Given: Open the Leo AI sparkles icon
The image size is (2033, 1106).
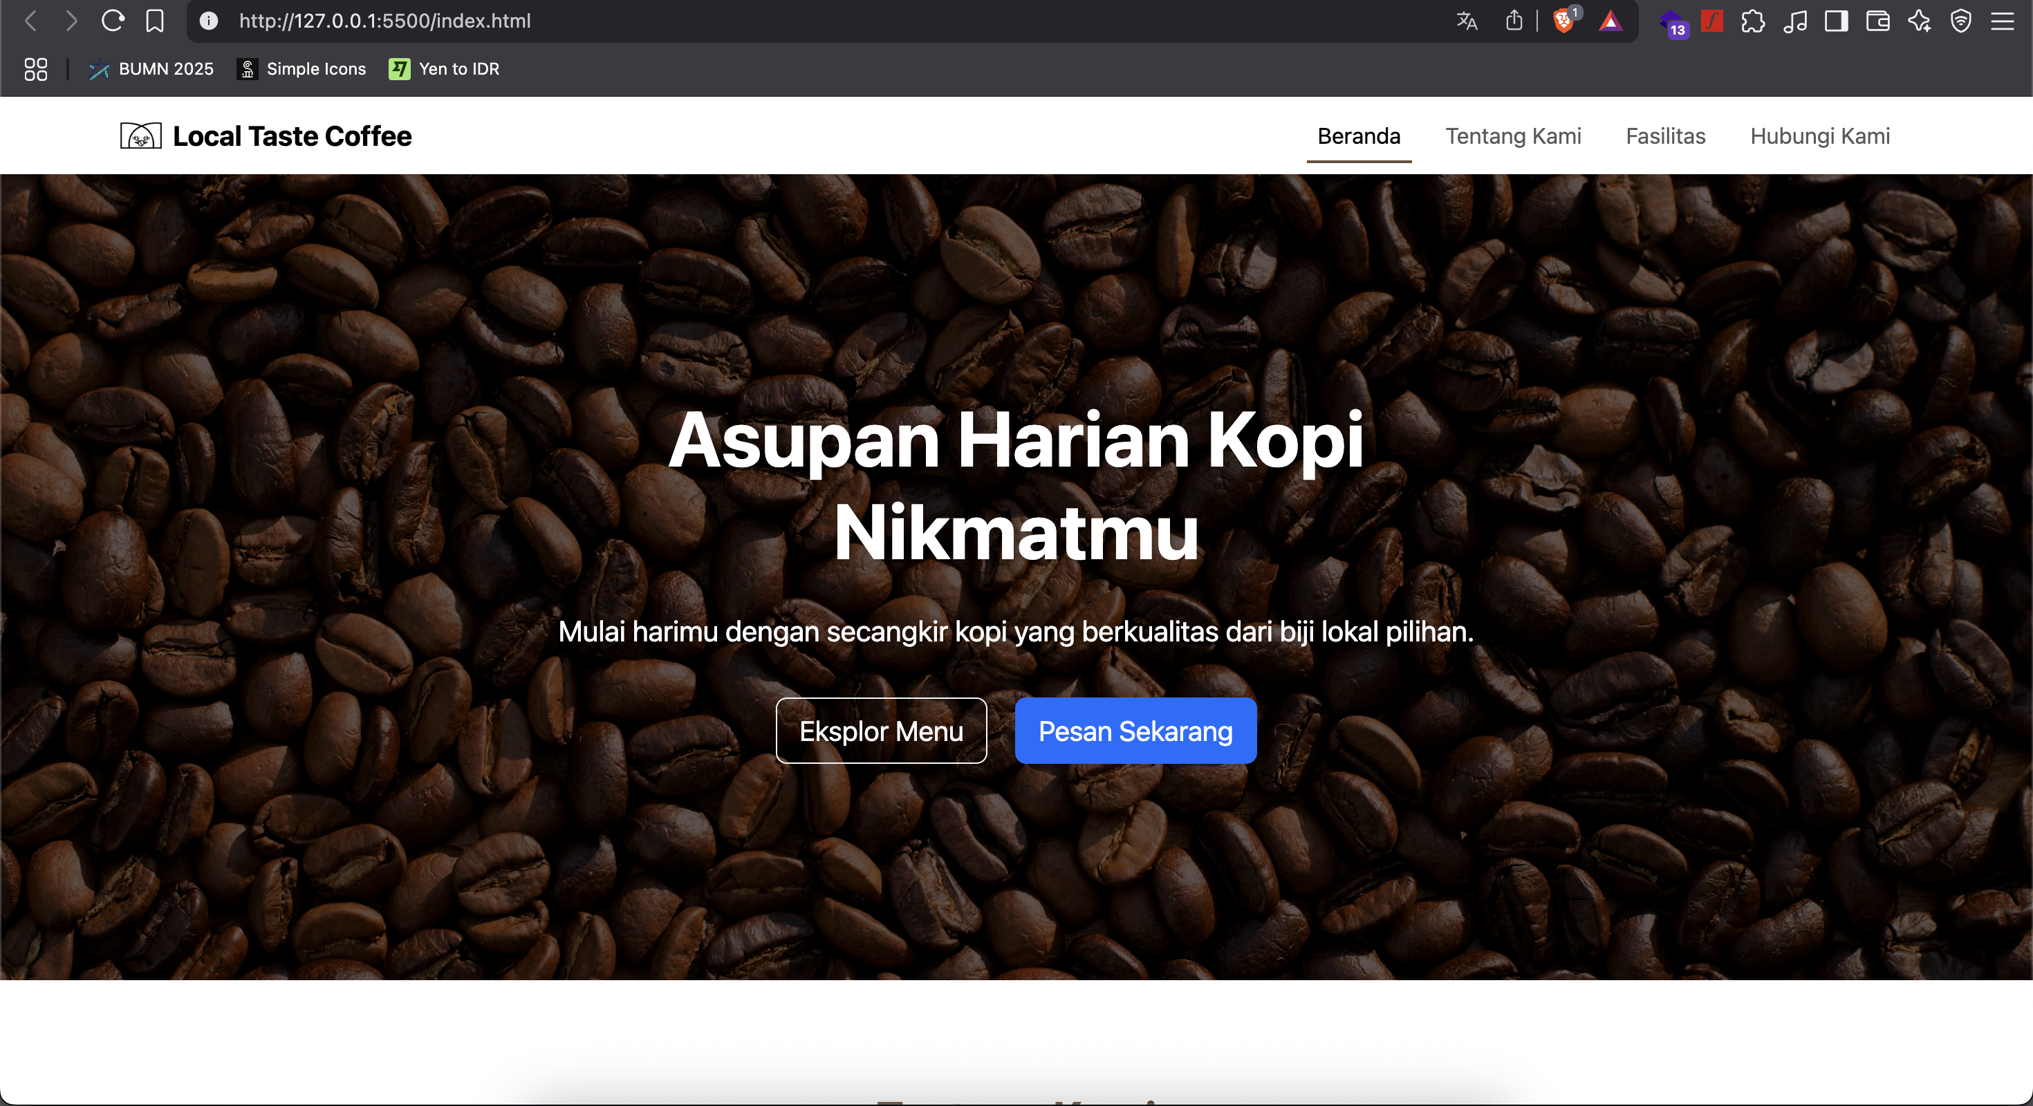Looking at the screenshot, I should (x=1920, y=21).
